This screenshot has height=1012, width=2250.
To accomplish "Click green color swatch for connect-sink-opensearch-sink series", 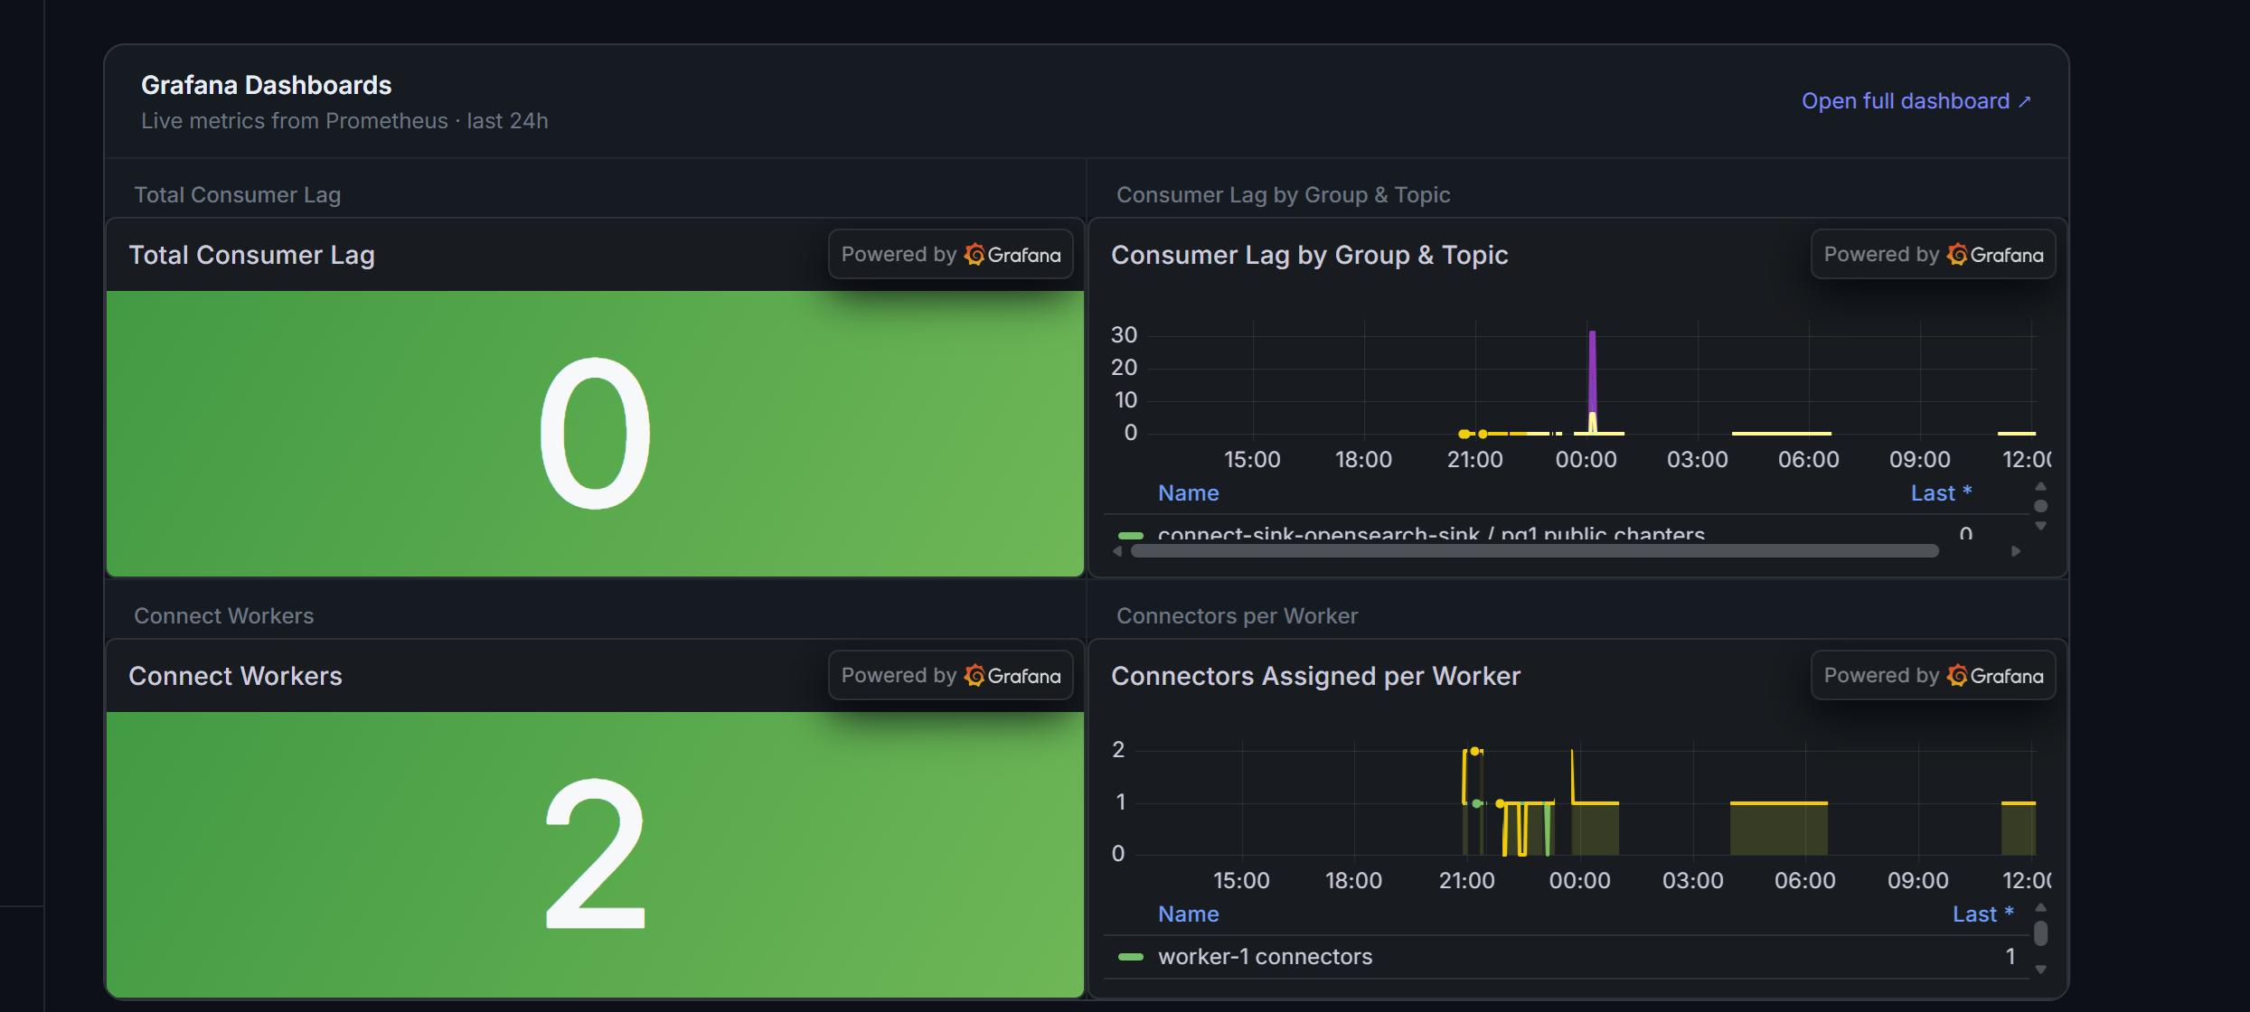I will pyautogui.click(x=1130, y=536).
